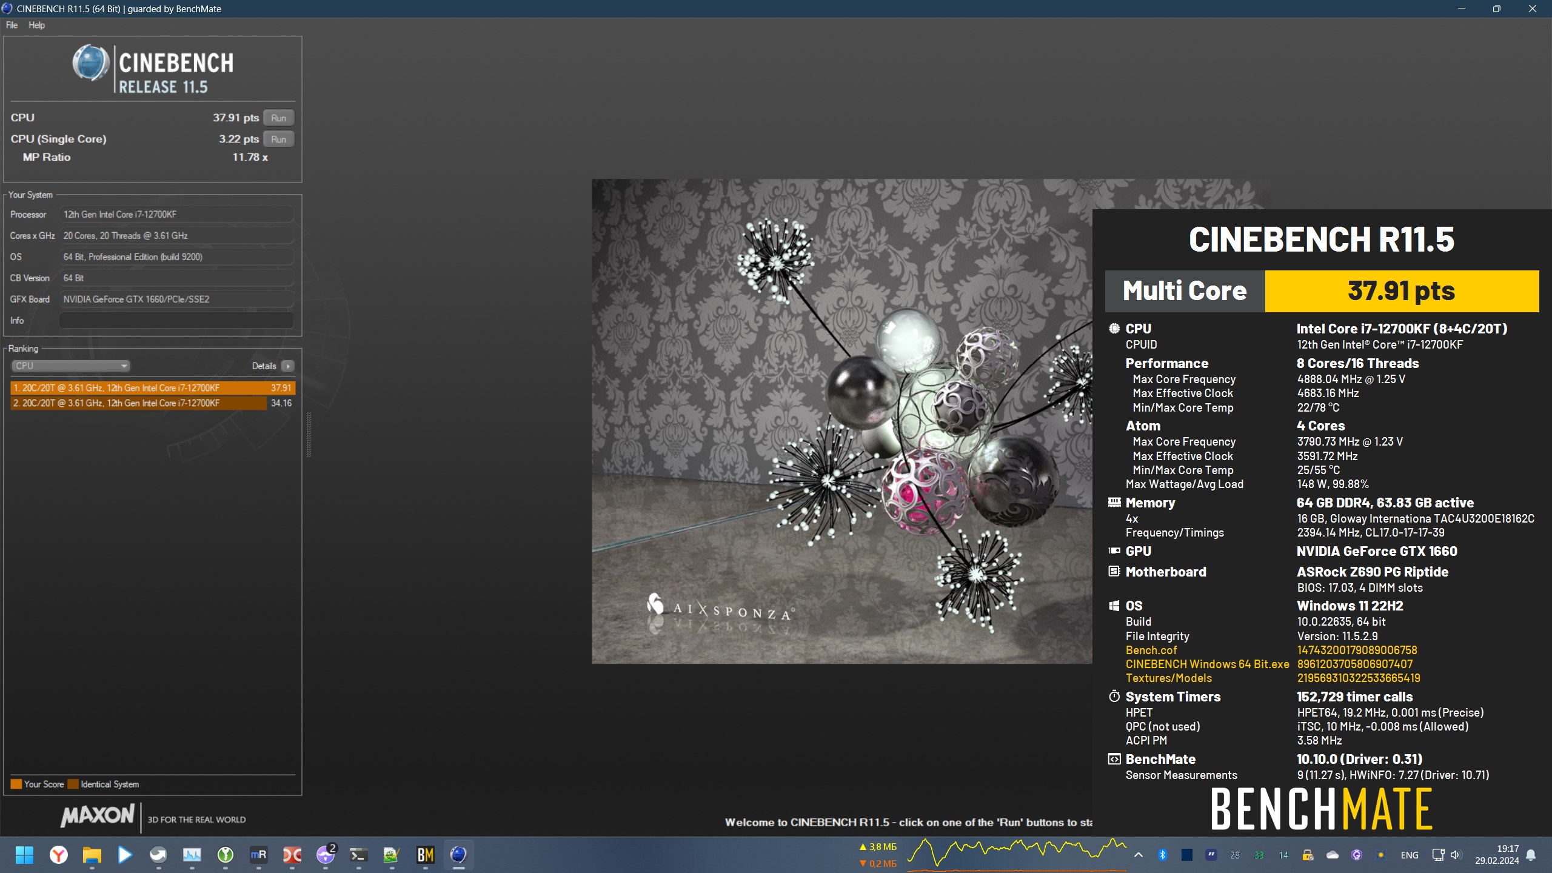The width and height of the screenshot is (1552, 873).
Task: Click the Bluetooth tray icon
Action: (1162, 855)
